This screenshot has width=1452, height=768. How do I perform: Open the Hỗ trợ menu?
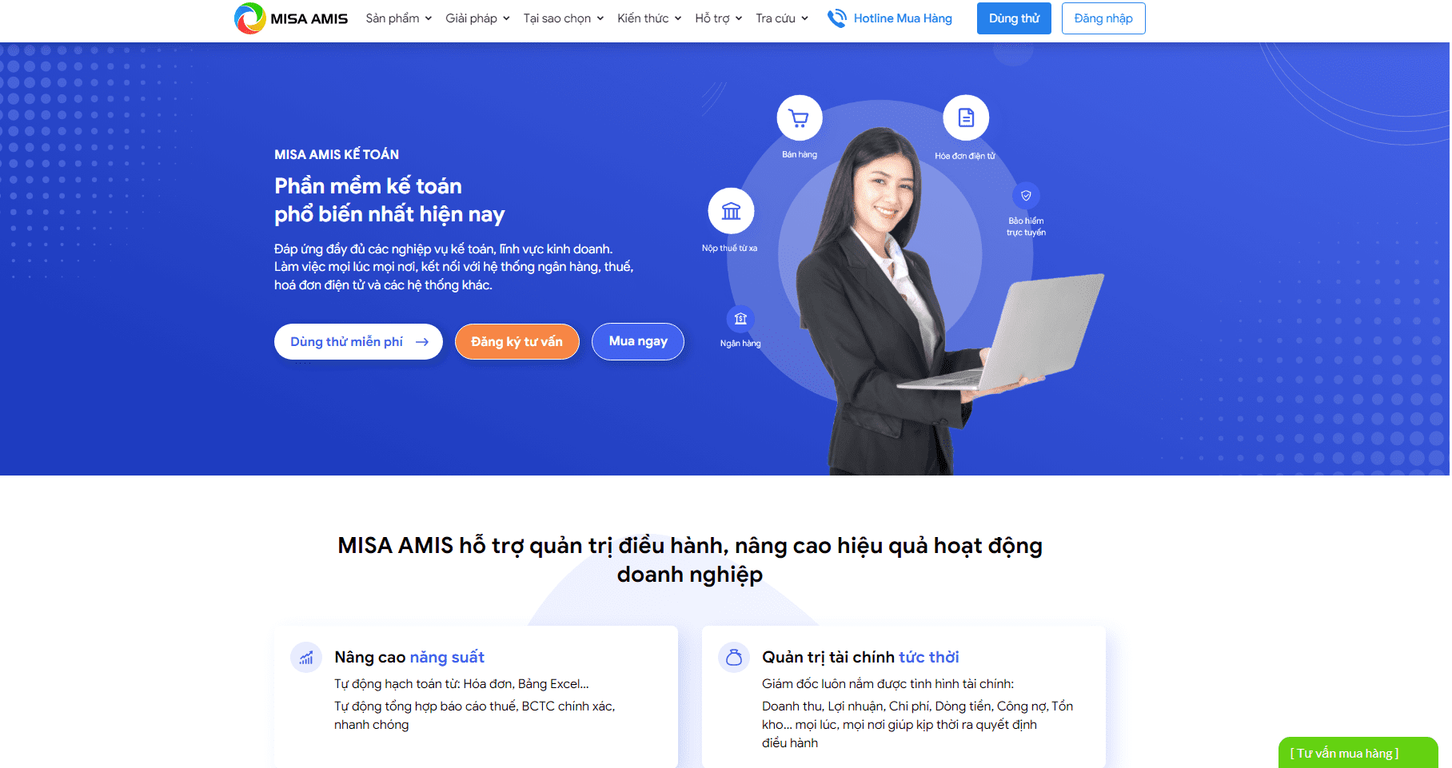(x=718, y=18)
